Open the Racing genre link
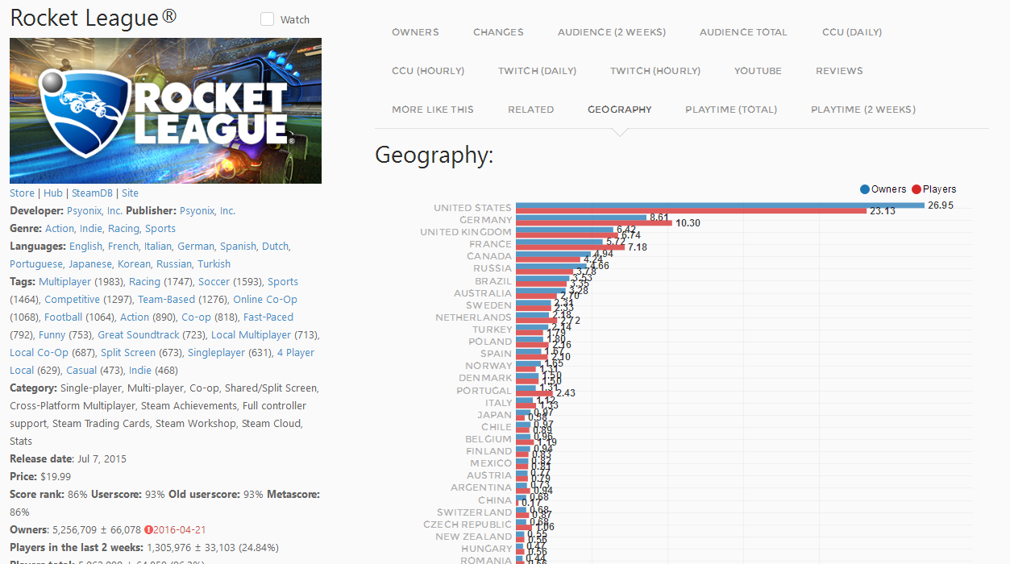The image size is (1010, 564). (x=123, y=229)
